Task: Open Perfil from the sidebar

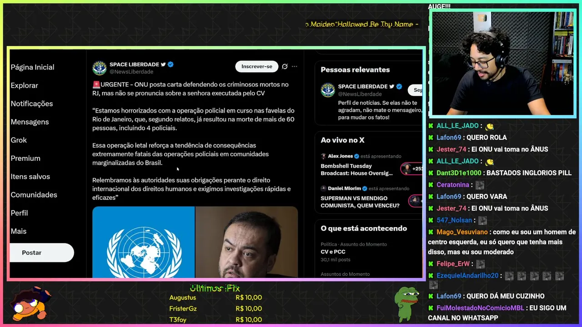Action: [x=19, y=213]
